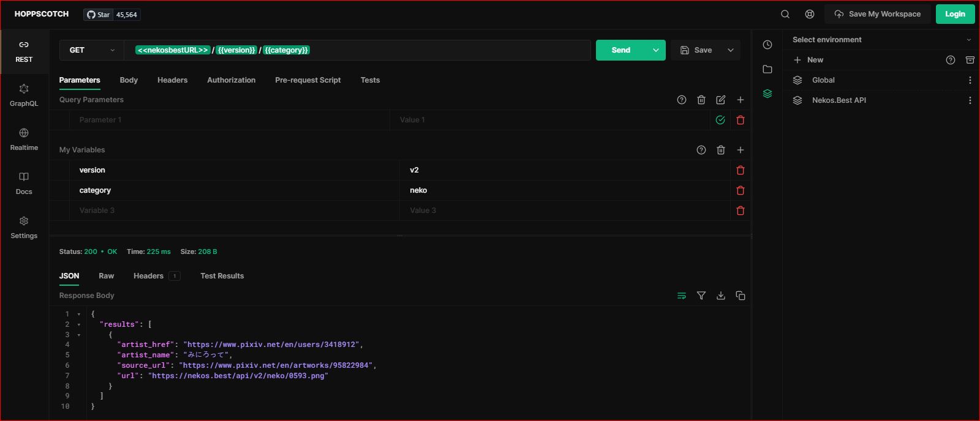
Task: Click Query Parameters help icon
Action: pyautogui.click(x=682, y=100)
